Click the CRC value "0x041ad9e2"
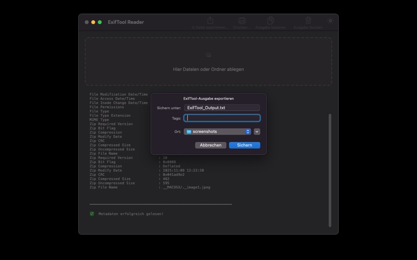The height and width of the screenshot is (260, 417). [174, 175]
